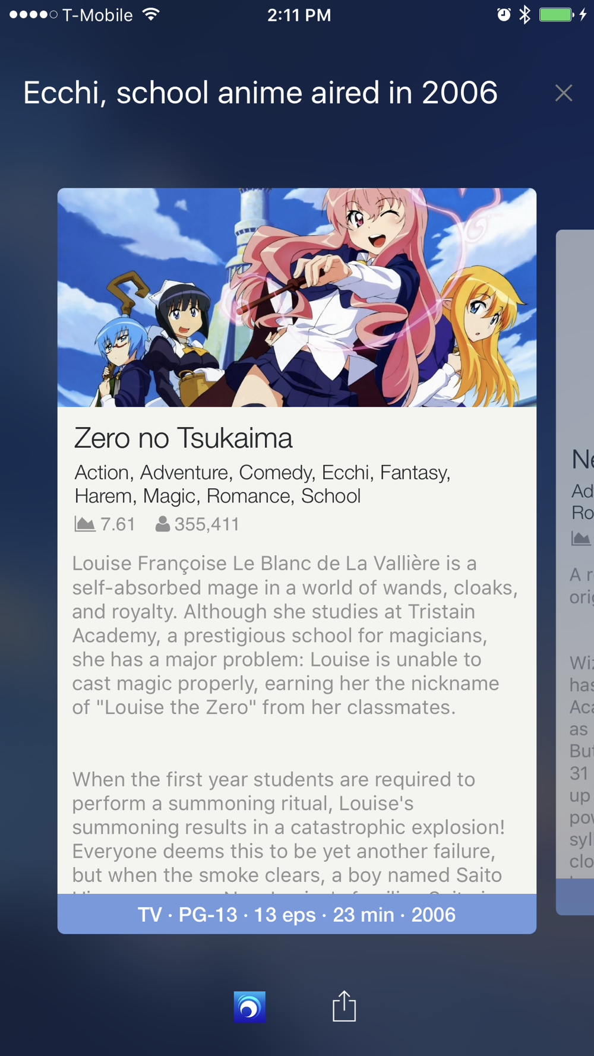This screenshot has width=594, height=1056.
Task: Tap the Wi-Fi signal icon
Action: (151, 14)
